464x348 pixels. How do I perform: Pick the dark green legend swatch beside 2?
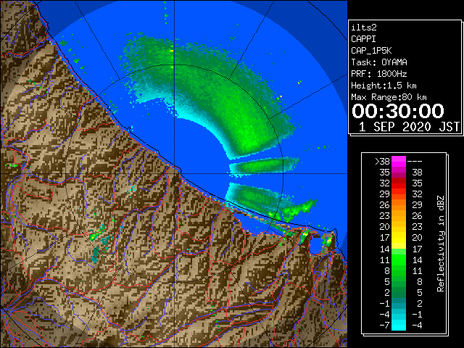pos(399,292)
